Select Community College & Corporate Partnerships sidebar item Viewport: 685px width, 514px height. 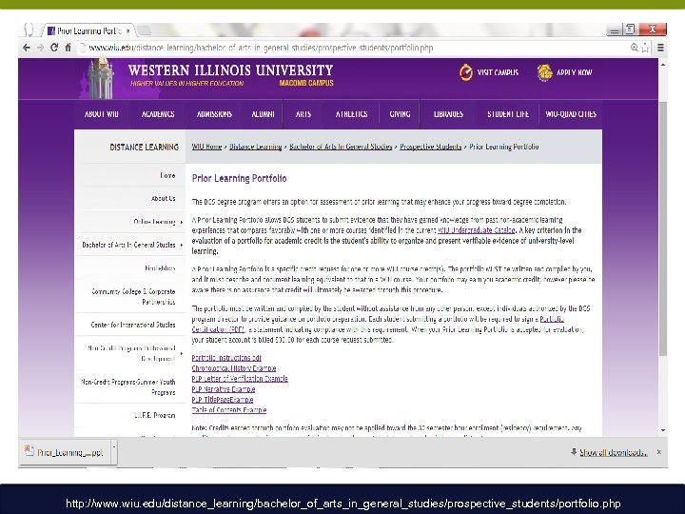tap(133, 296)
